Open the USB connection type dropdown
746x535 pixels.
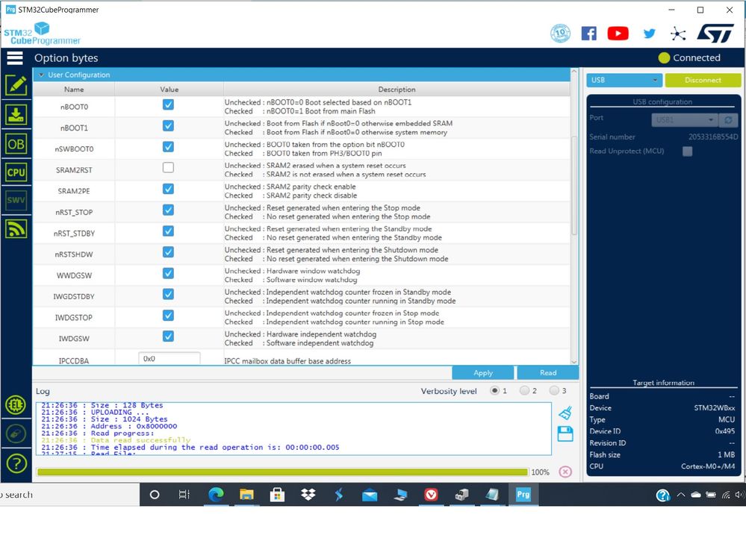[624, 80]
